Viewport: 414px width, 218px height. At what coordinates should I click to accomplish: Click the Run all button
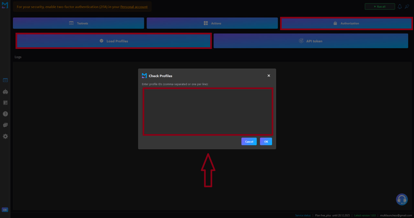click(x=380, y=6)
